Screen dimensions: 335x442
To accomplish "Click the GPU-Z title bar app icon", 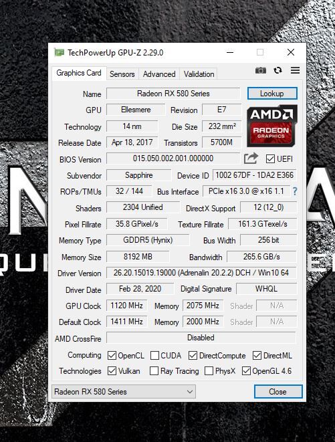I will (x=59, y=52).
